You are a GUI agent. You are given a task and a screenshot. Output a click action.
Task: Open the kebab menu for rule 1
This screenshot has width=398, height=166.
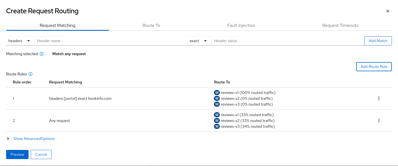point(379,98)
